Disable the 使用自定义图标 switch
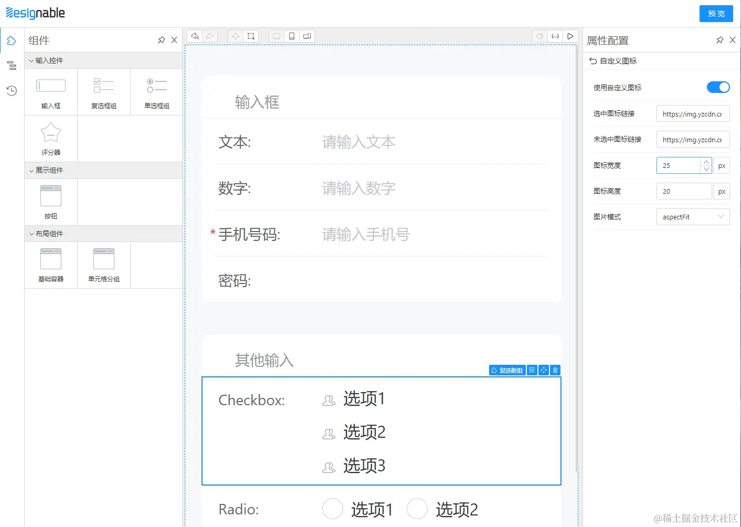Screen dimensions: 741x527 (718, 87)
